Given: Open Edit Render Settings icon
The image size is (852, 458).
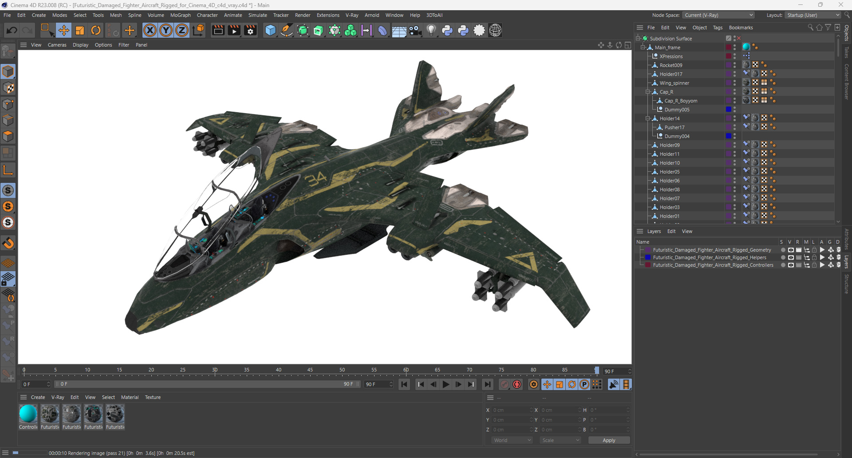Looking at the screenshot, I should click(x=251, y=30).
